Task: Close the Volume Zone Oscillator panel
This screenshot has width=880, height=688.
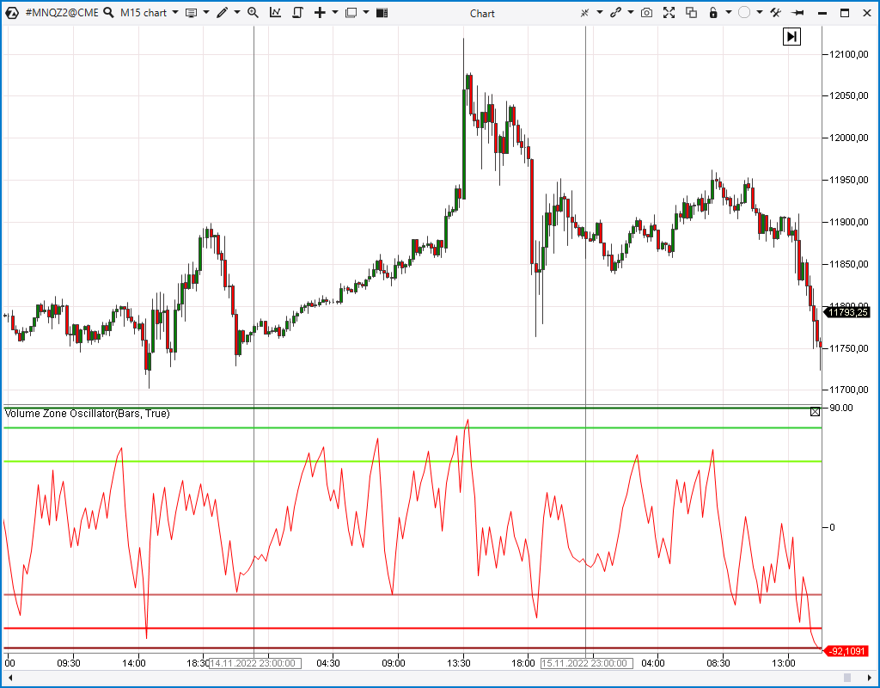Action: point(815,413)
